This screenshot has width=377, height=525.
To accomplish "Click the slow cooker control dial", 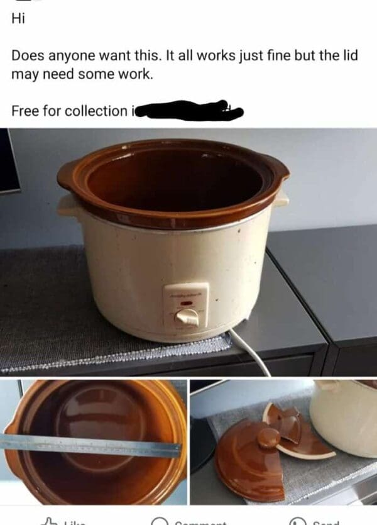I will tap(187, 317).
